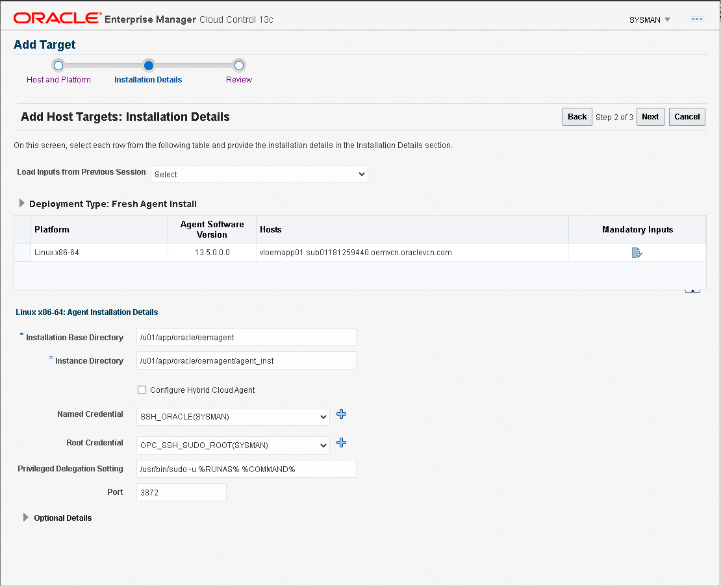Click inside the Port input field
721x587 pixels.
click(181, 492)
